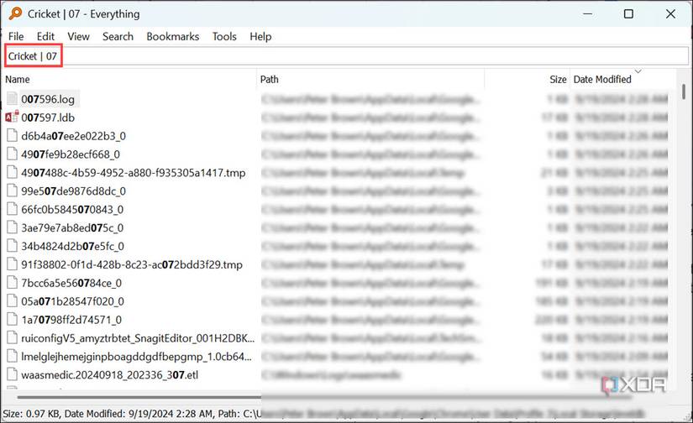Select the file name 99e507de9876d8dc_0
This screenshot has width=693, height=423.
[73, 191]
